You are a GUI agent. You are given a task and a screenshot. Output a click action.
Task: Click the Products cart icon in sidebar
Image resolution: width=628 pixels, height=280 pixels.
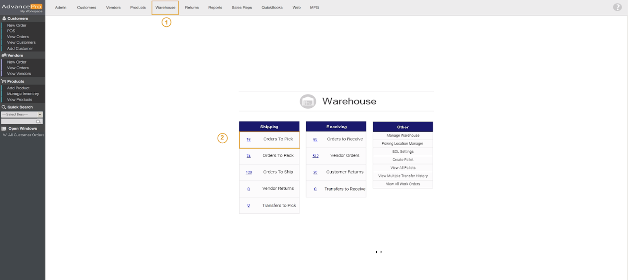[4, 81]
